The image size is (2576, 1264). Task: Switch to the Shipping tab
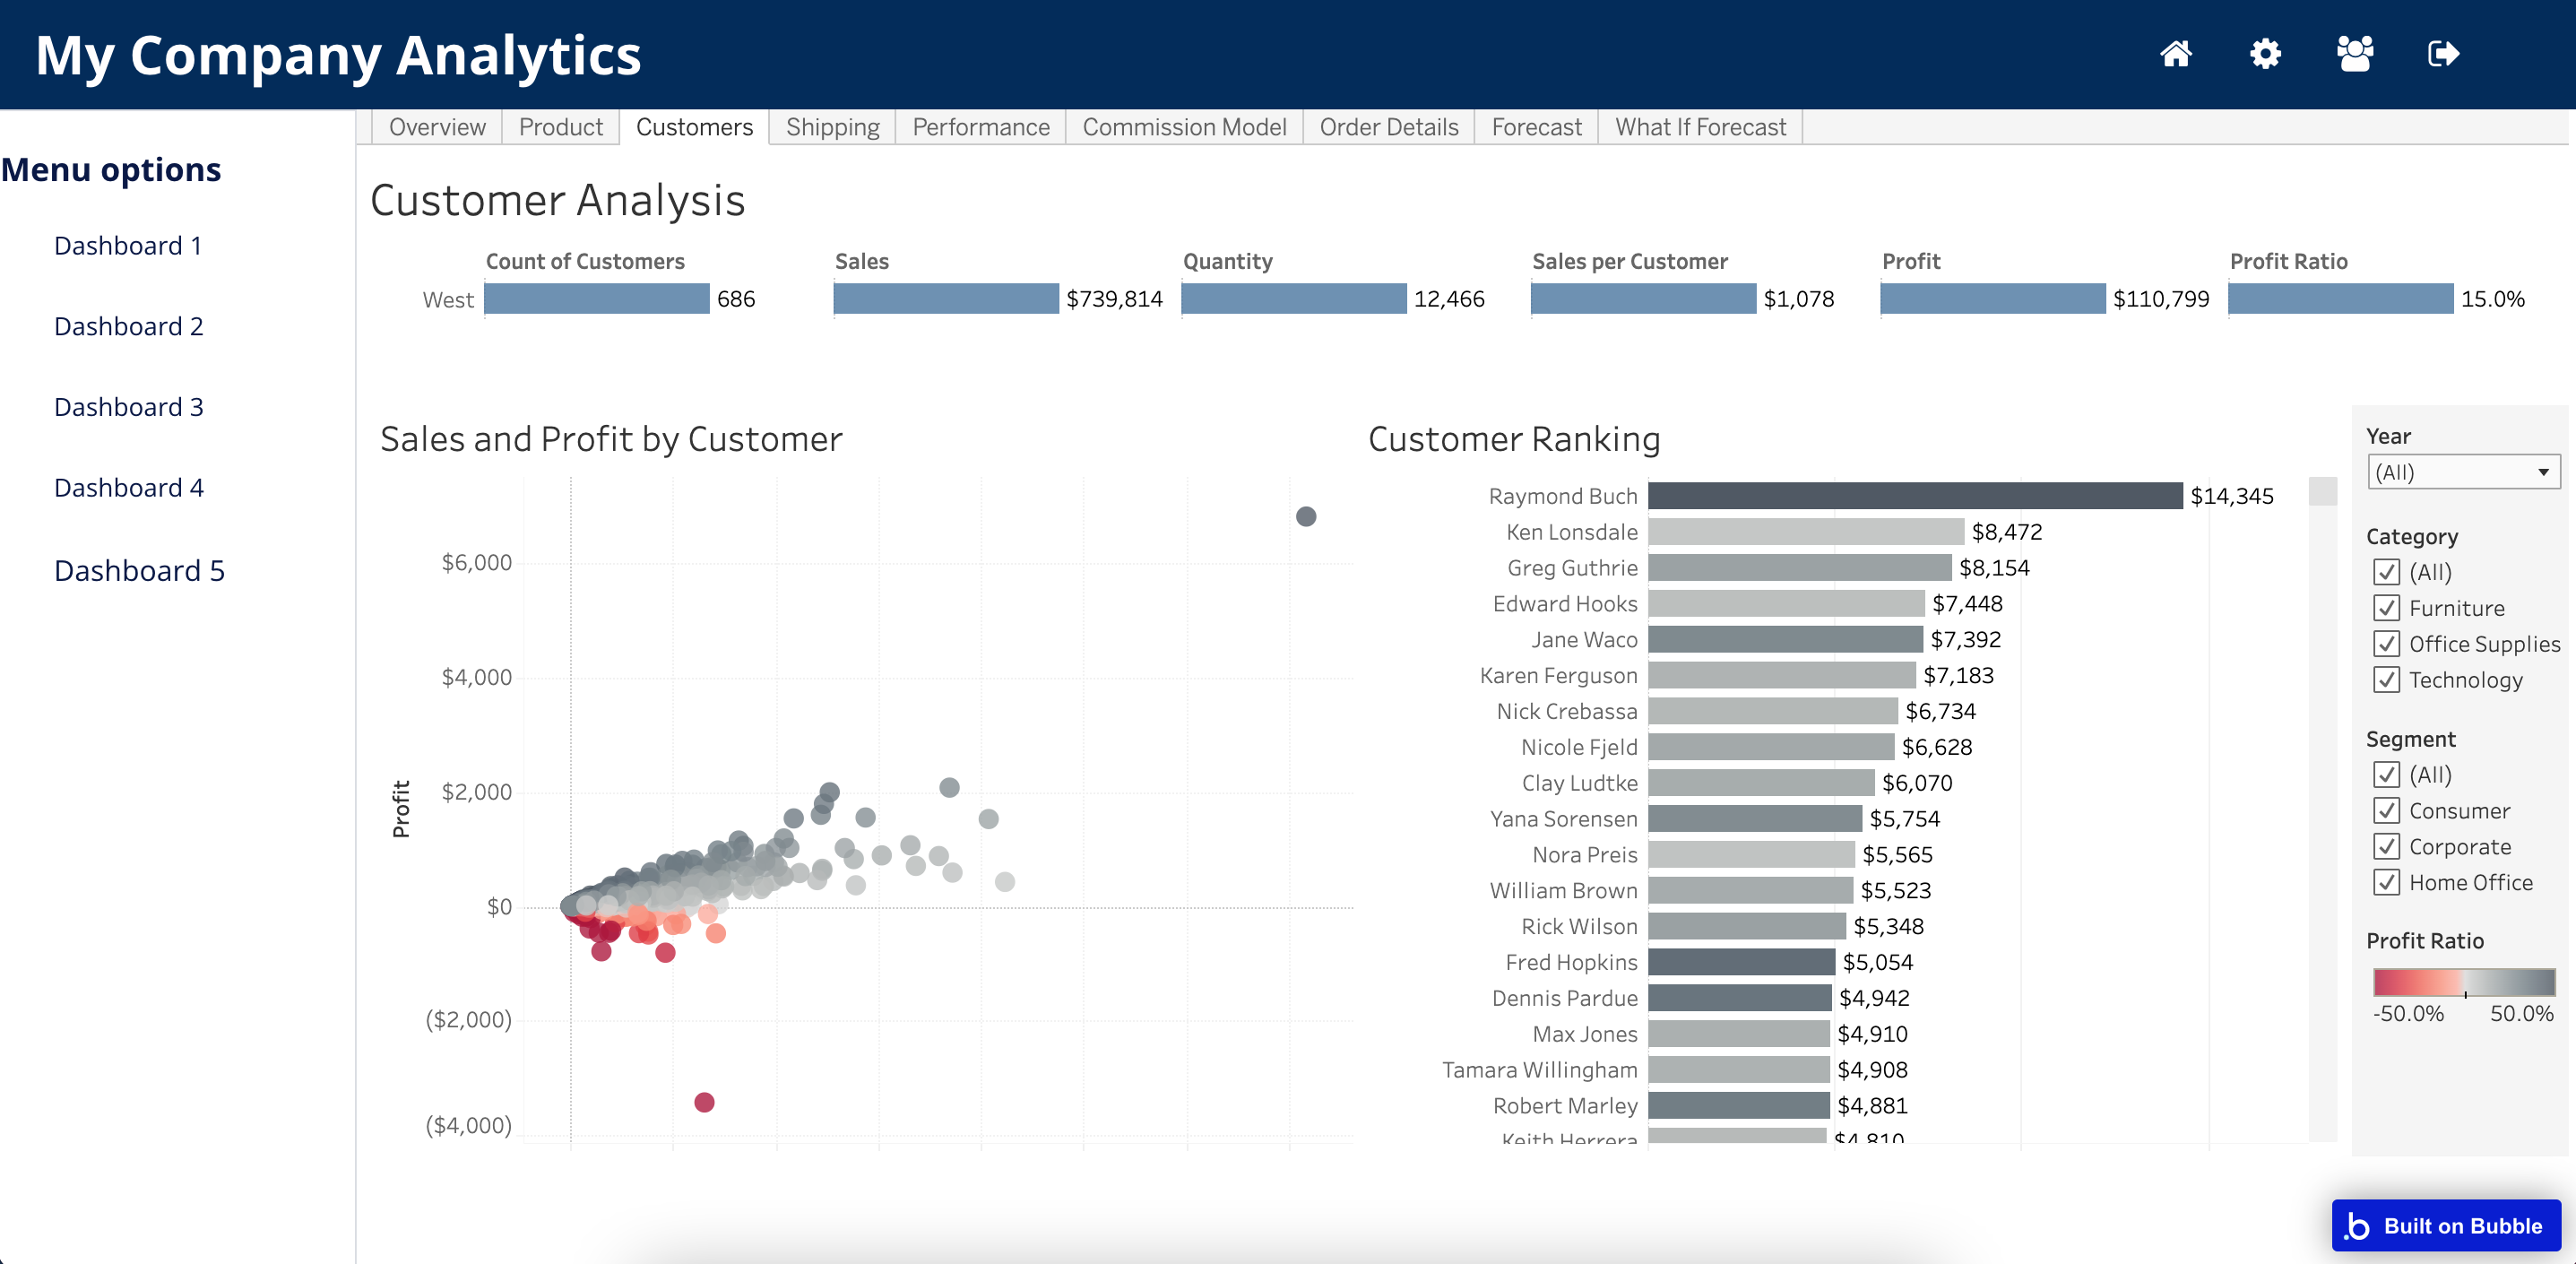point(832,127)
